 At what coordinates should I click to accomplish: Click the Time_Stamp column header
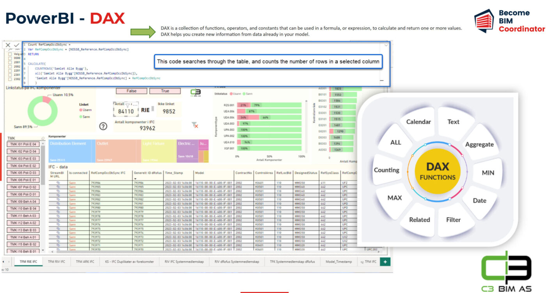coord(174,172)
